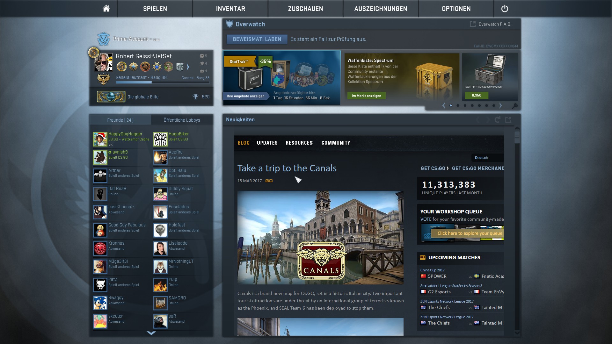Image resolution: width=612 pixels, height=344 pixels.
Task: Open HappyDogHugger's friend avatar
Action: 100,139
